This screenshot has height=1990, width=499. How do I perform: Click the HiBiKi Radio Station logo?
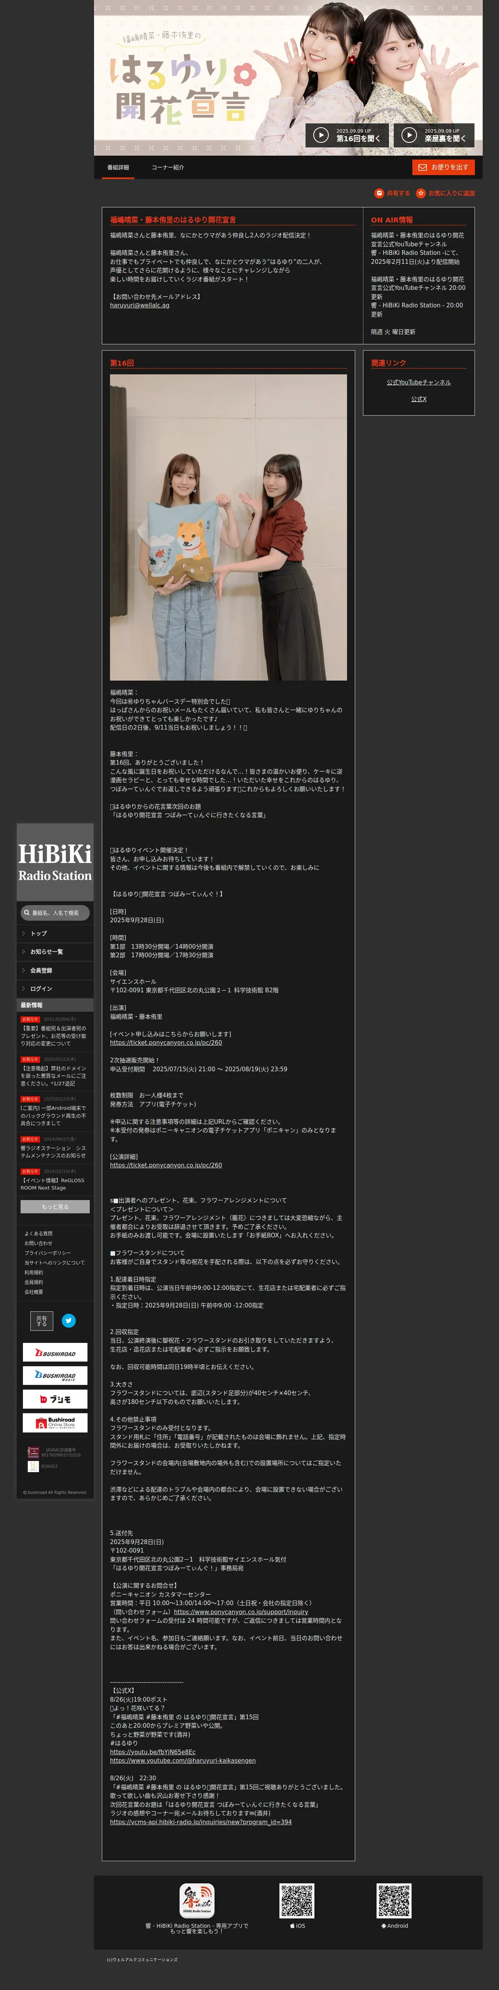[55, 862]
